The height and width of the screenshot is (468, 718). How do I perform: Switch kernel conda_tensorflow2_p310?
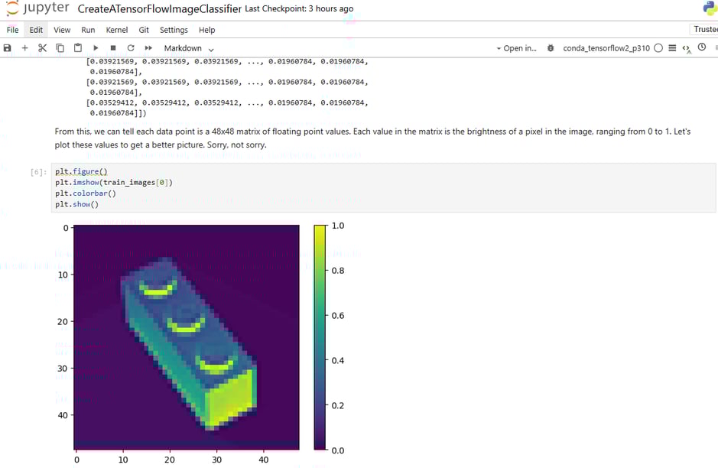click(606, 48)
